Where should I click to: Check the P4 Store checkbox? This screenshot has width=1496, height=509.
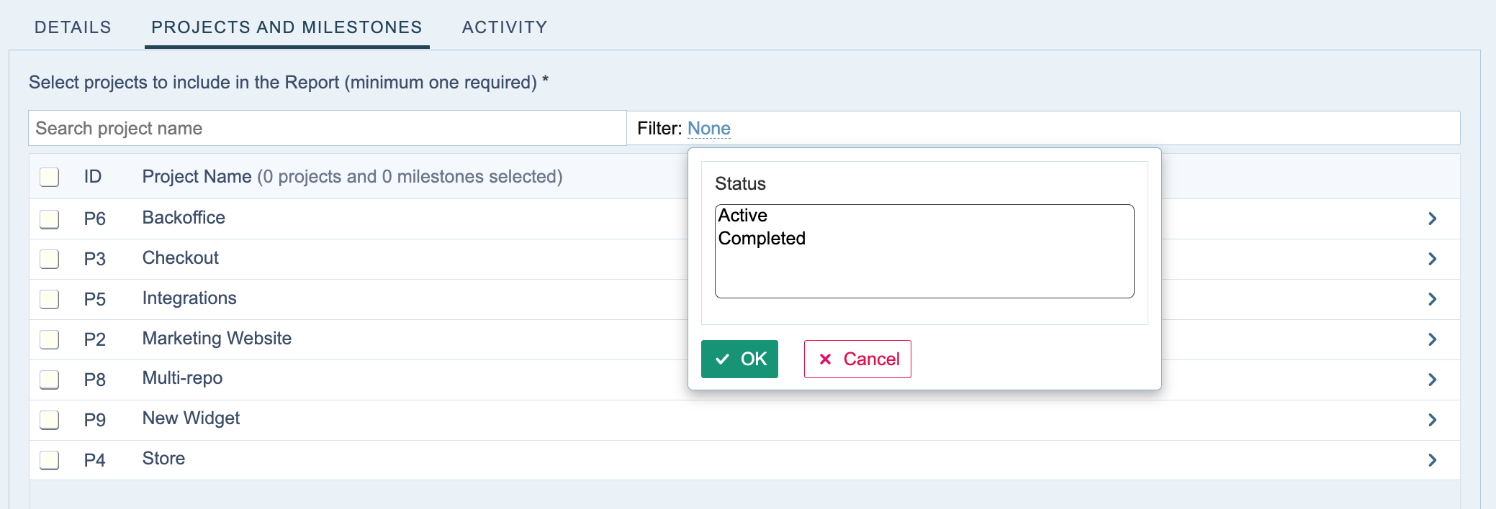(50, 460)
